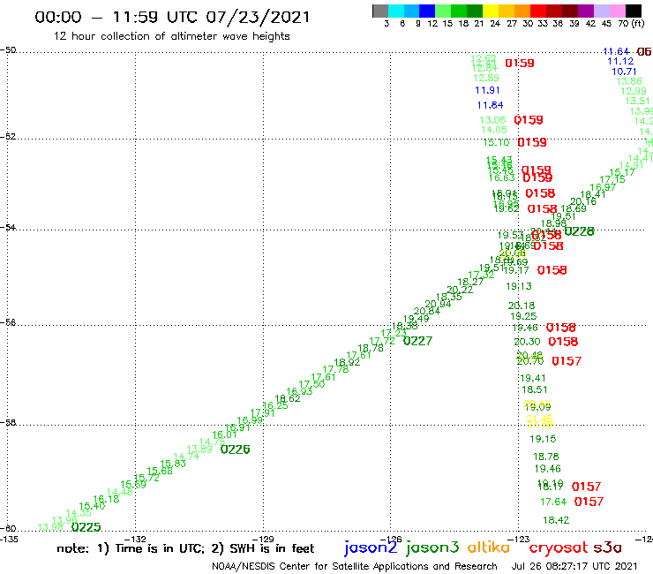Viewport: 653px width, 574px height.
Task: Click the timestamp "Jul 26 08:27:17 UTC 2021"
Action: point(574,566)
